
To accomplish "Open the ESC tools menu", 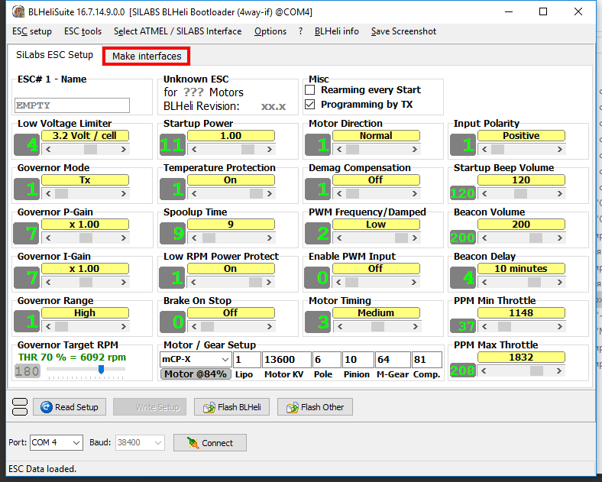I will [x=83, y=31].
